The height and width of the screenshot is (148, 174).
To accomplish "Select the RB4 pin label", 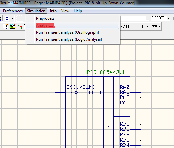I will point(125,145).
